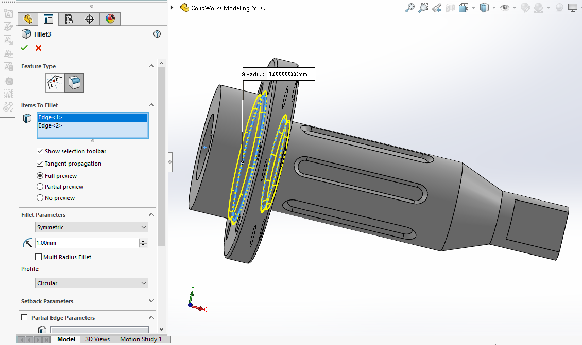Click the 1.00mm radius input field
The image size is (582, 345).
[87, 243]
